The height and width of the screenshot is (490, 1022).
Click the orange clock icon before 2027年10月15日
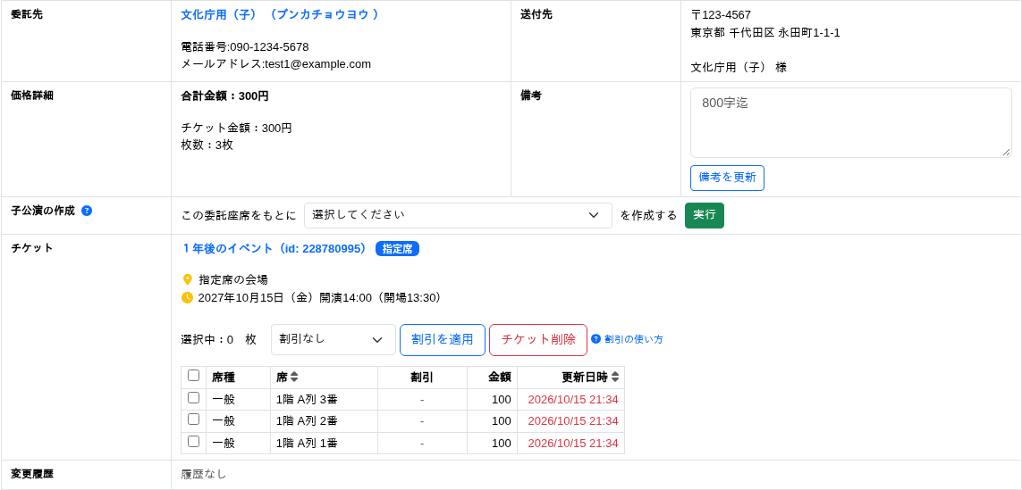click(187, 298)
